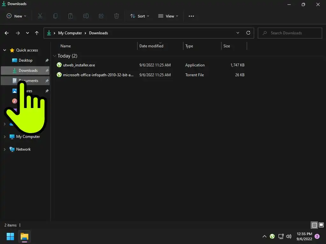The height and width of the screenshot is (244, 326).
Task: Sort by the Size column header
Action: [227, 46]
